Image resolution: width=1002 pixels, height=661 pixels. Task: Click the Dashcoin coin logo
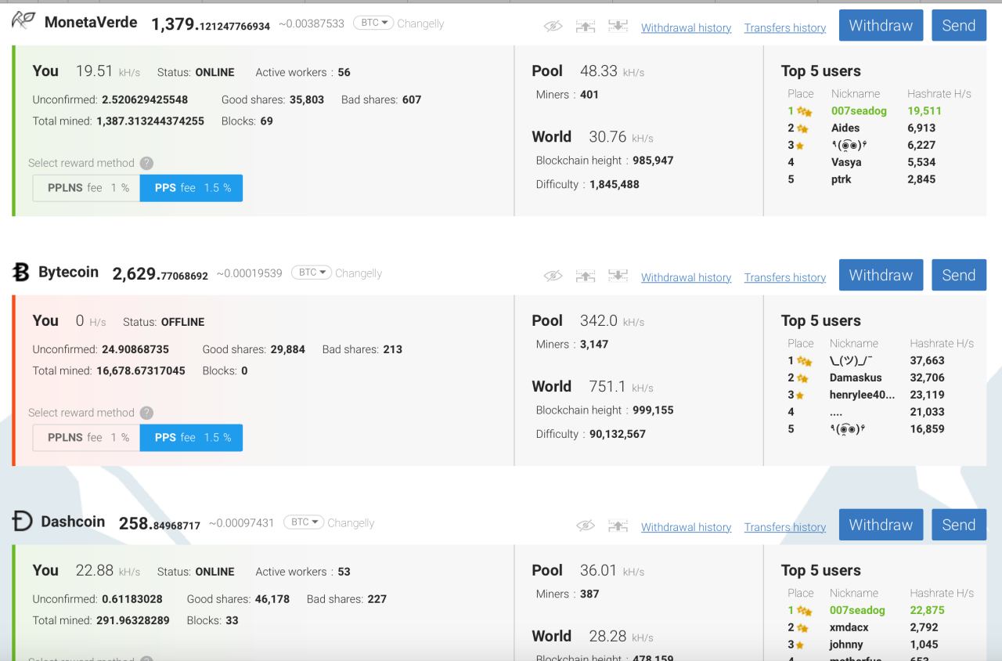point(22,521)
